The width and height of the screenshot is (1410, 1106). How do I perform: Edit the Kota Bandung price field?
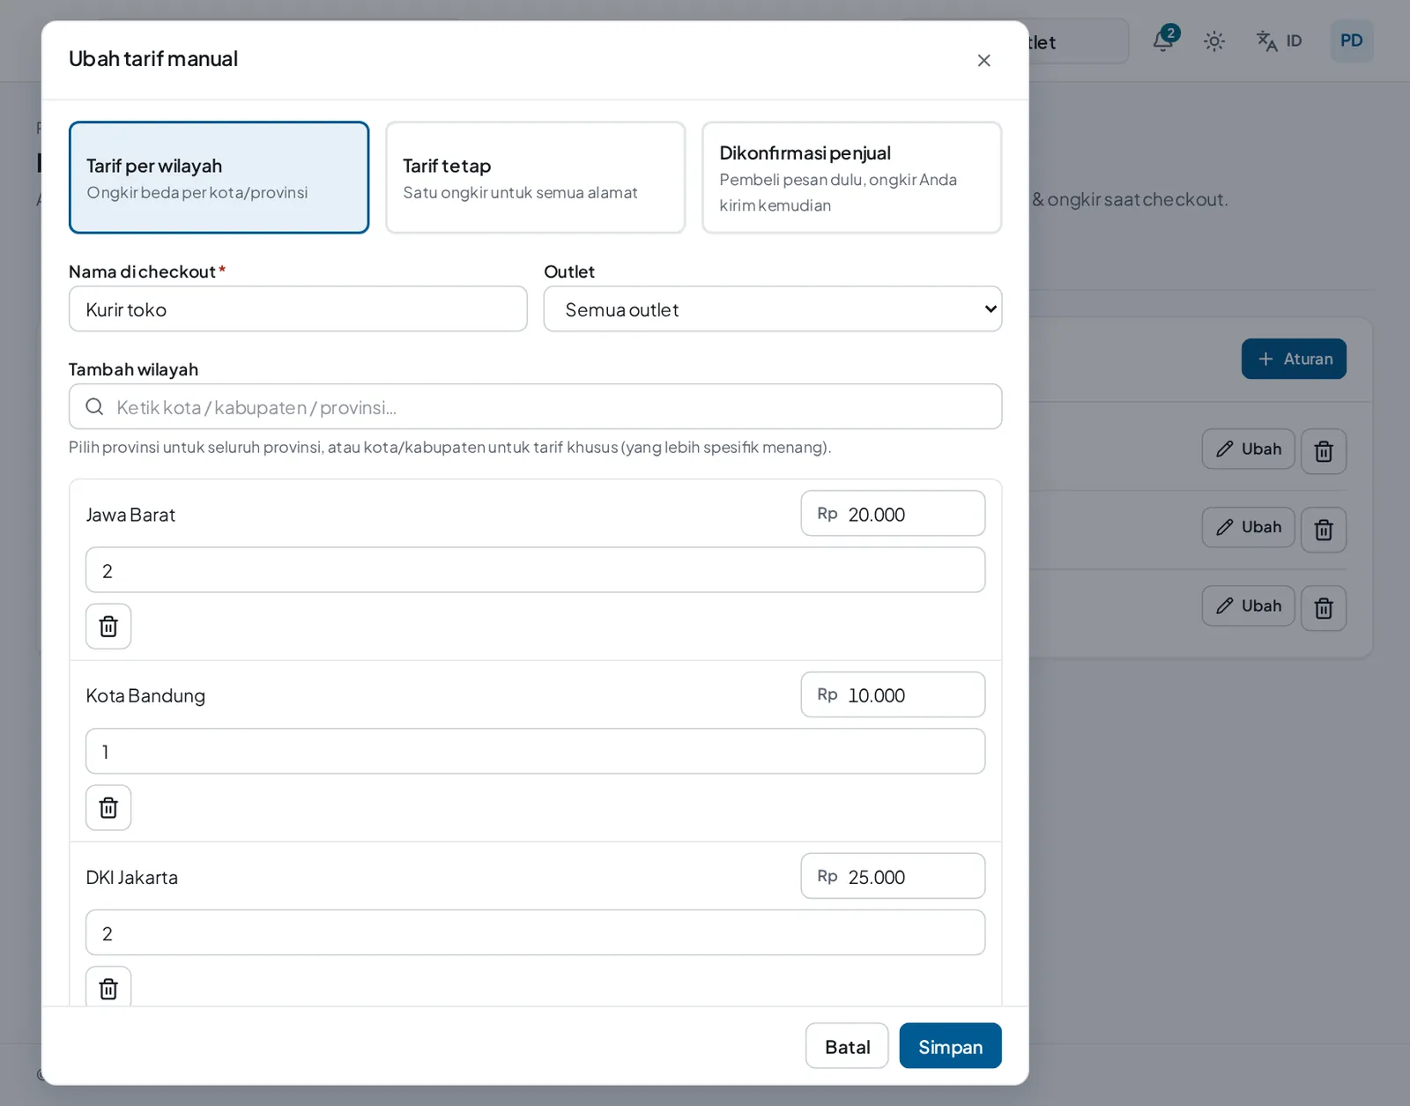point(893,695)
